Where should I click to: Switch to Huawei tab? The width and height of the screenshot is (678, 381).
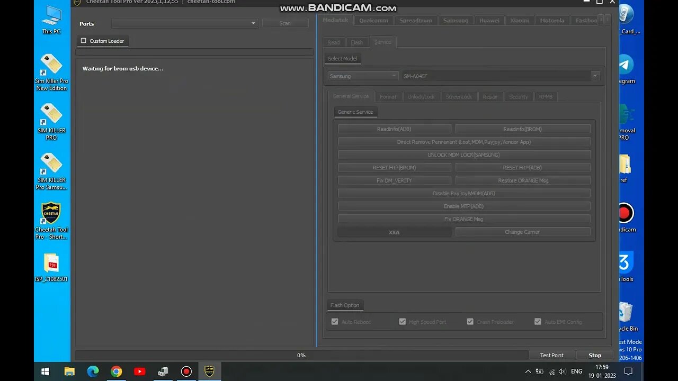coord(489,20)
